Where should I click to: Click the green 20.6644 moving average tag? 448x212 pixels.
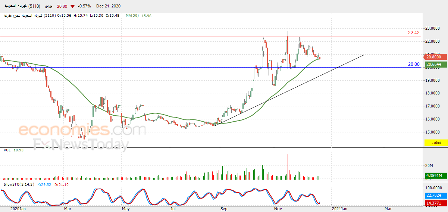tap(435, 65)
